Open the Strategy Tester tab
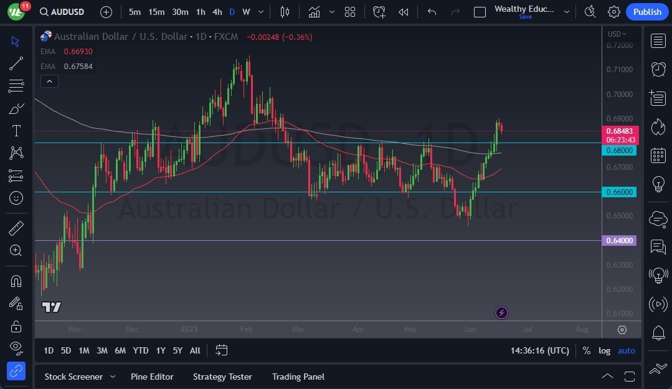The image size is (672, 389). tap(222, 377)
